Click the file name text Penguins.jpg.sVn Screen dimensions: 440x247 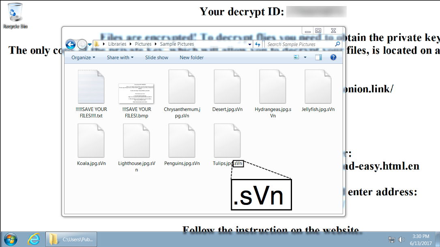click(182, 163)
